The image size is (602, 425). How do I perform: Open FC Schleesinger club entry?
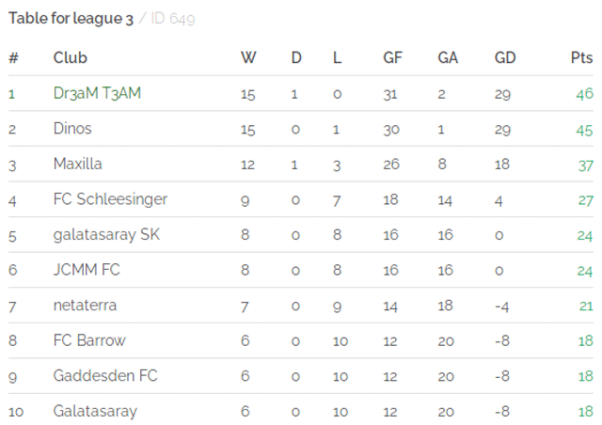110,199
